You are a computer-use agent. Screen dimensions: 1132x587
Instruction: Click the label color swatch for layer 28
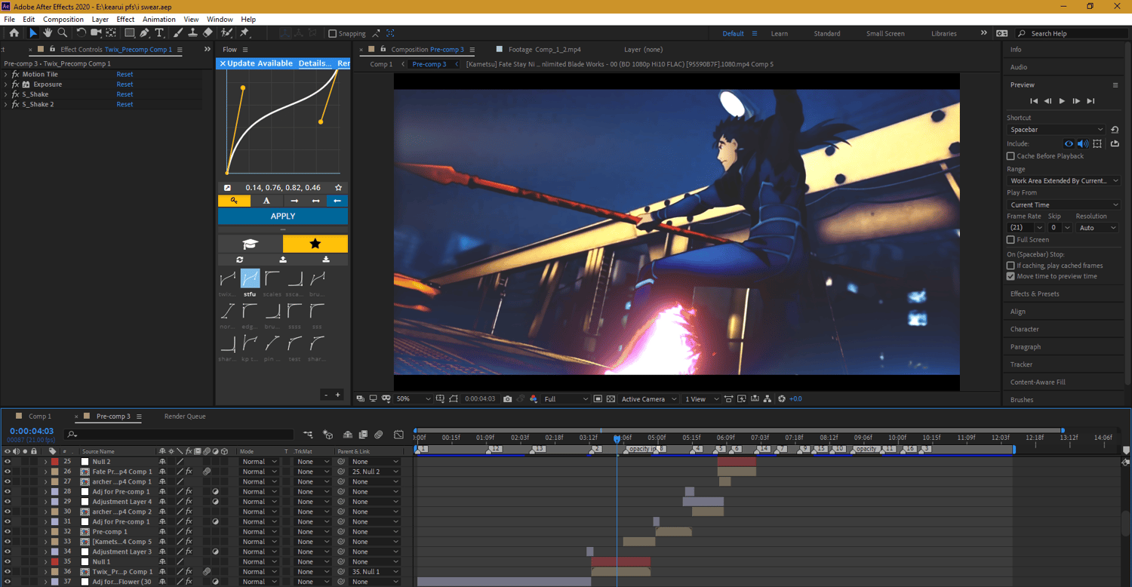pyautogui.click(x=55, y=492)
